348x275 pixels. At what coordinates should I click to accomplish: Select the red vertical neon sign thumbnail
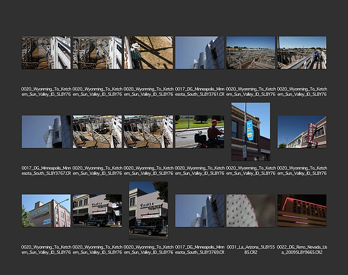(x=302, y=132)
